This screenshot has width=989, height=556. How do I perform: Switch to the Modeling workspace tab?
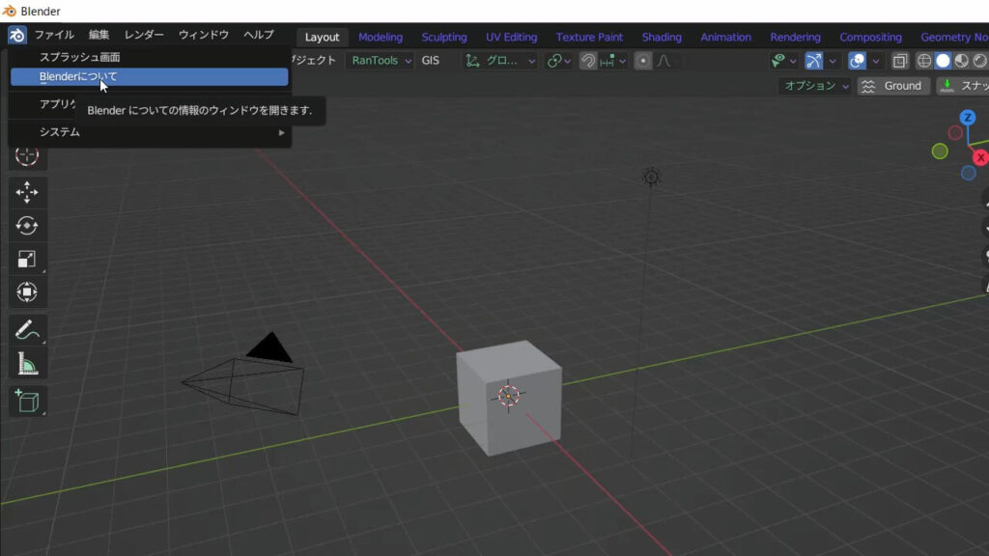coord(381,38)
